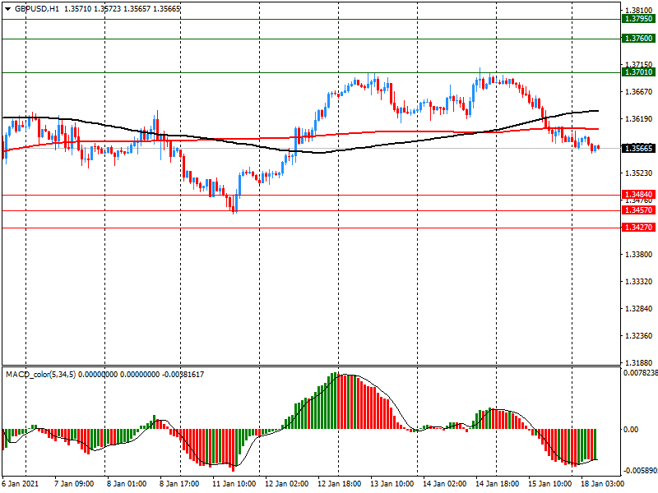Select the green 1.37600 price level label
The height and width of the screenshot is (493, 658).
pyautogui.click(x=639, y=39)
